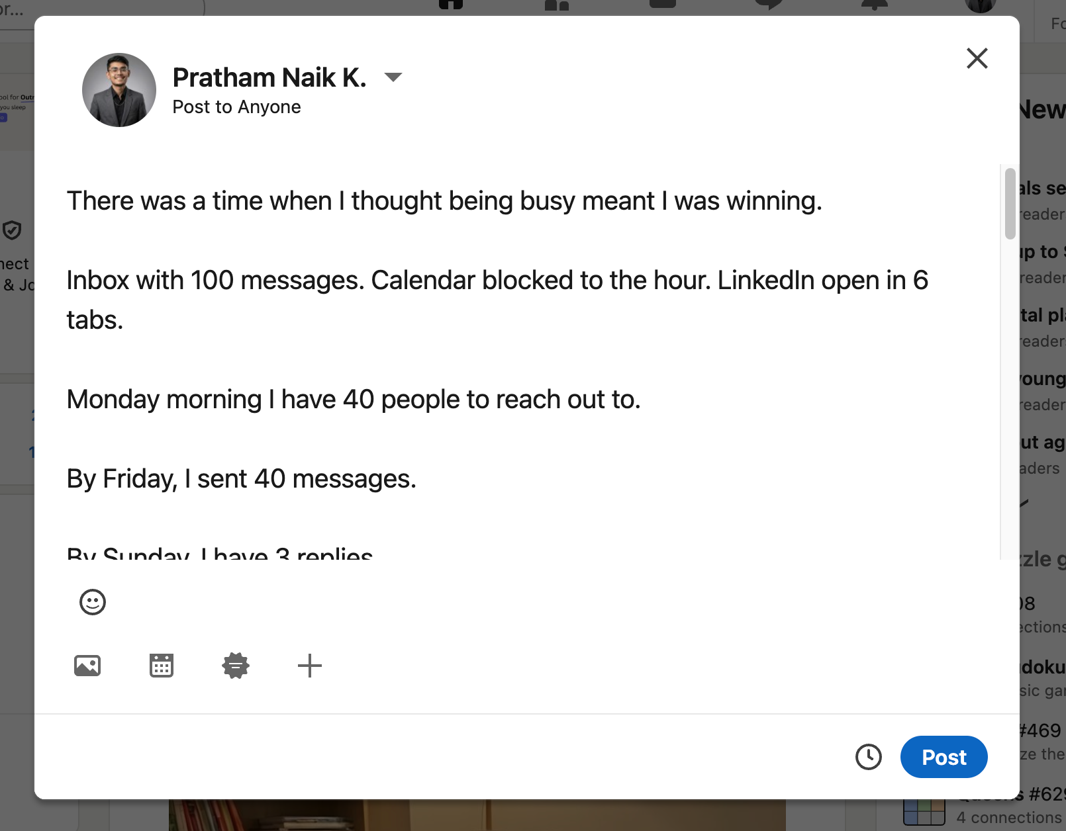Click the notifications bell in top bar

click(x=874, y=4)
